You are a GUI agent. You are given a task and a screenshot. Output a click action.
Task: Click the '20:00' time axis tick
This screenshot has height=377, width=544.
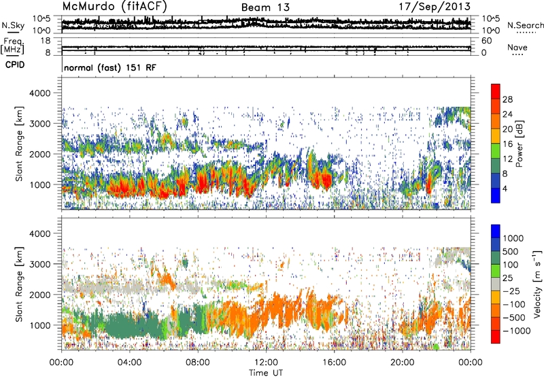click(402, 363)
